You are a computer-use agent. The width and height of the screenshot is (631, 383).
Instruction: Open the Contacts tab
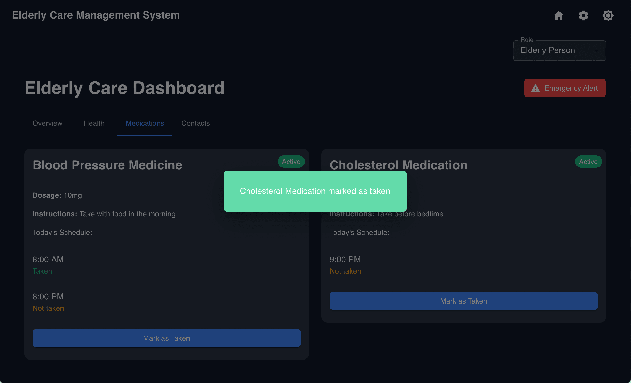tap(195, 123)
